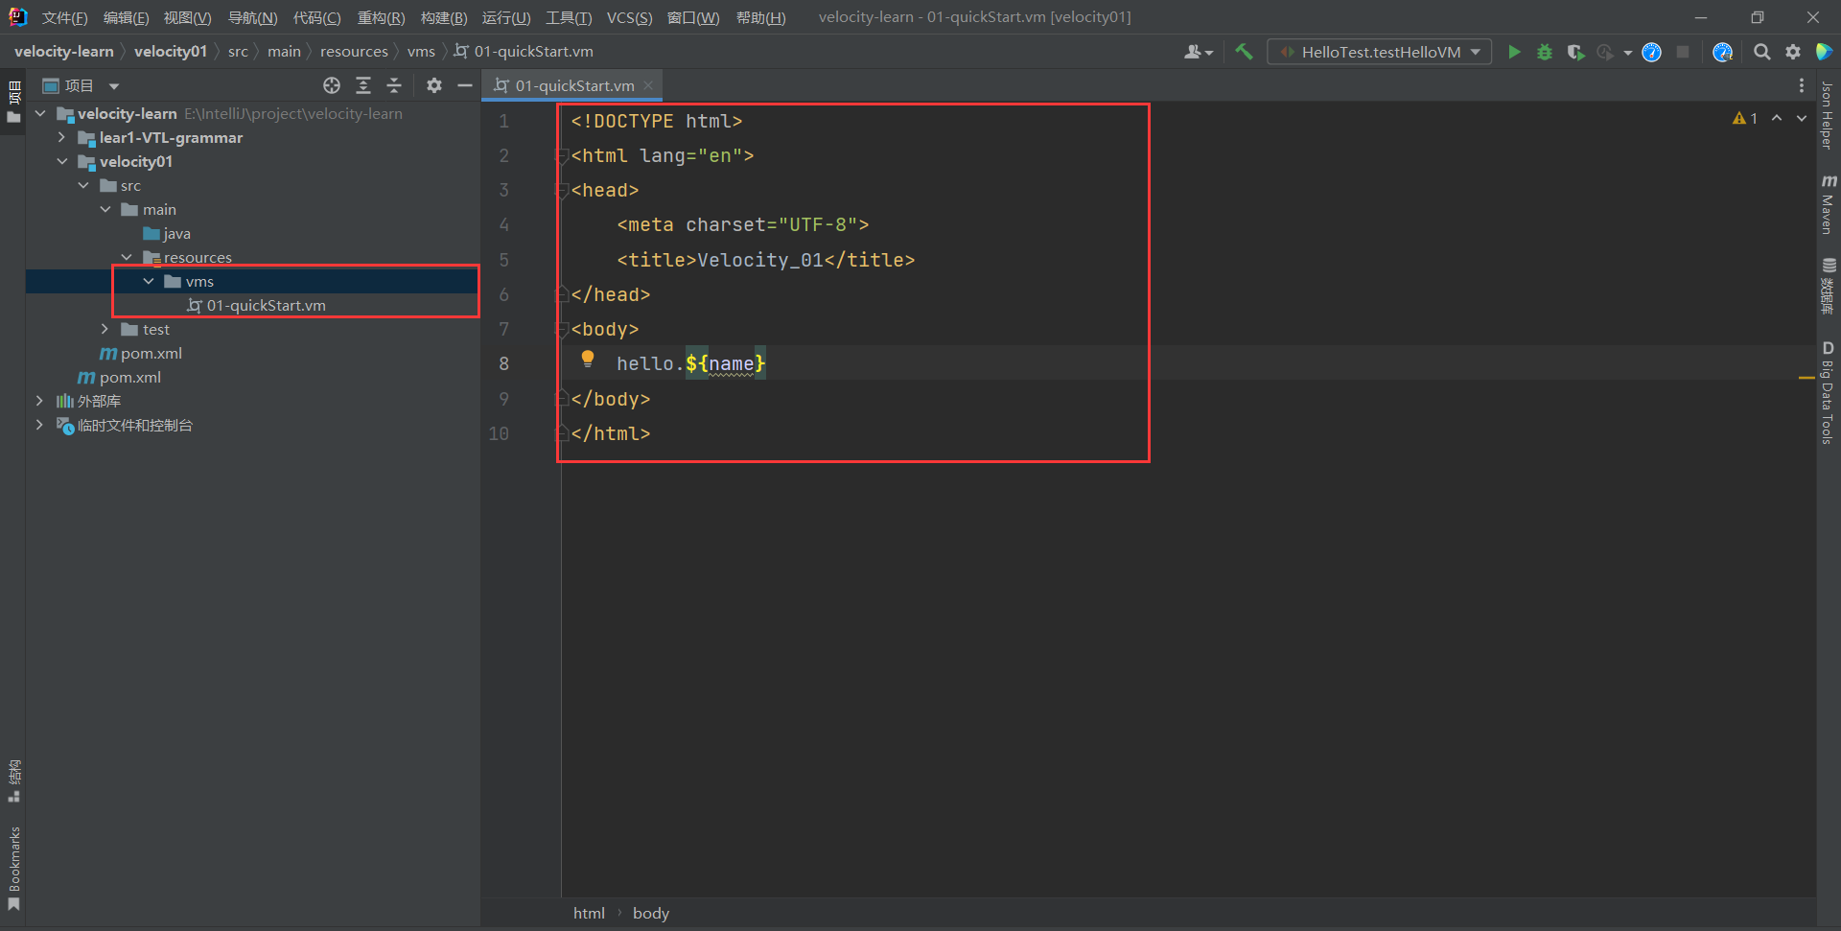The width and height of the screenshot is (1841, 931).
Task: Close the 01-quickStart.vm editor tab
Action: [648, 85]
